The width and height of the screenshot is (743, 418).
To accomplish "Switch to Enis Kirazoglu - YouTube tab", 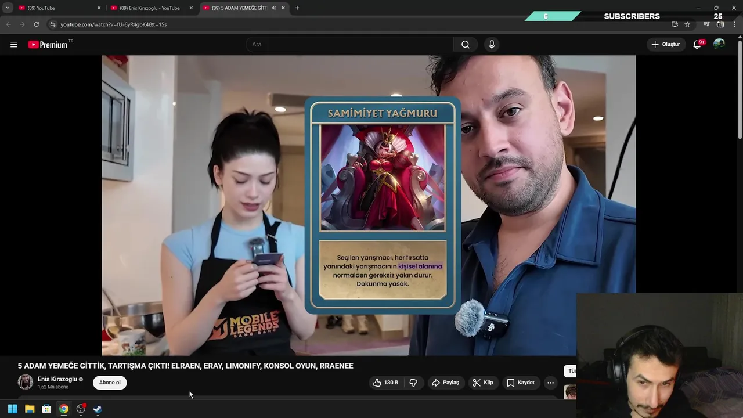I will tap(151, 8).
